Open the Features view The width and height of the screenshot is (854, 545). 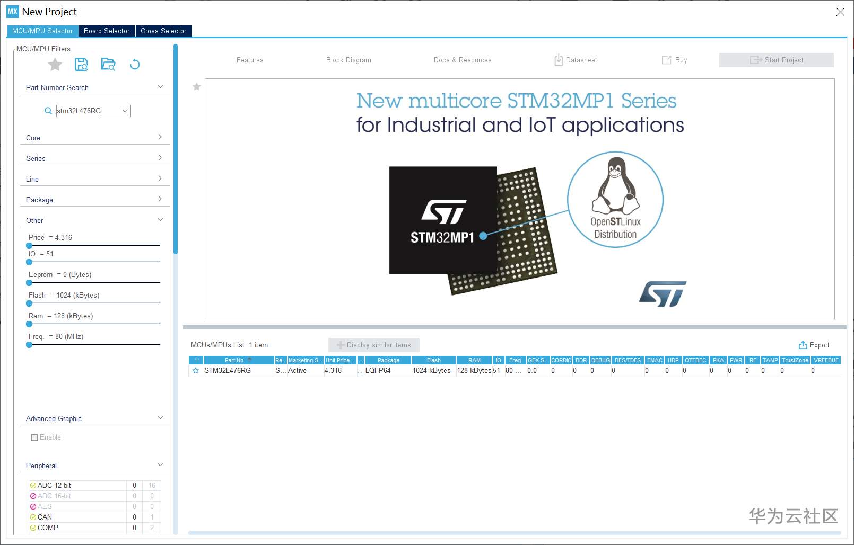(x=250, y=60)
